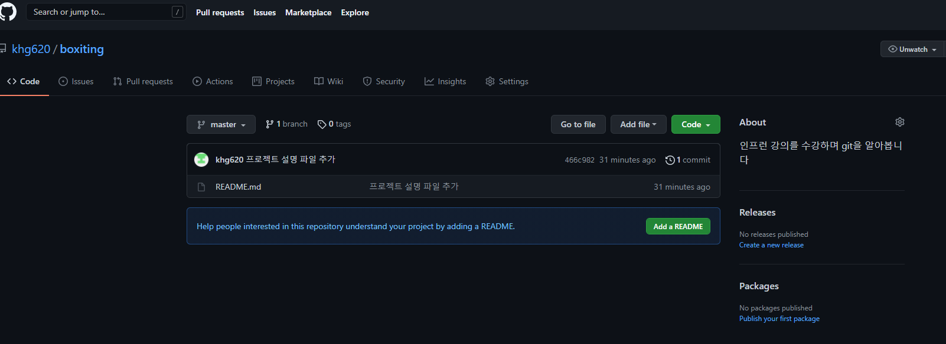Screen dimensions: 946x344
Task: Click the Packages heading
Action: click(759, 286)
